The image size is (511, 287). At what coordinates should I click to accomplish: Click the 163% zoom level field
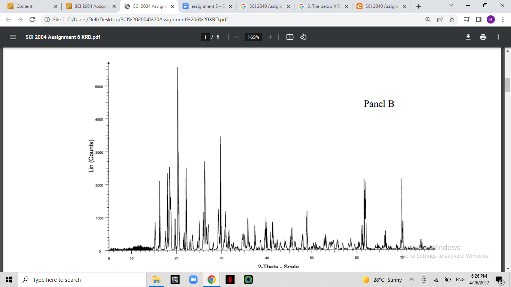[253, 37]
